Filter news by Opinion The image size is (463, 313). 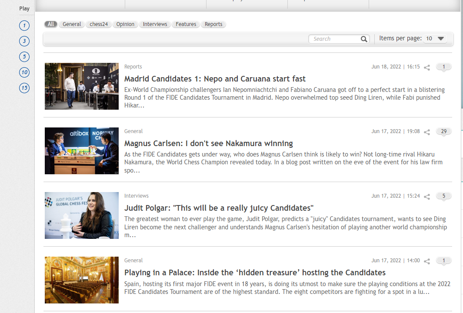pos(125,24)
